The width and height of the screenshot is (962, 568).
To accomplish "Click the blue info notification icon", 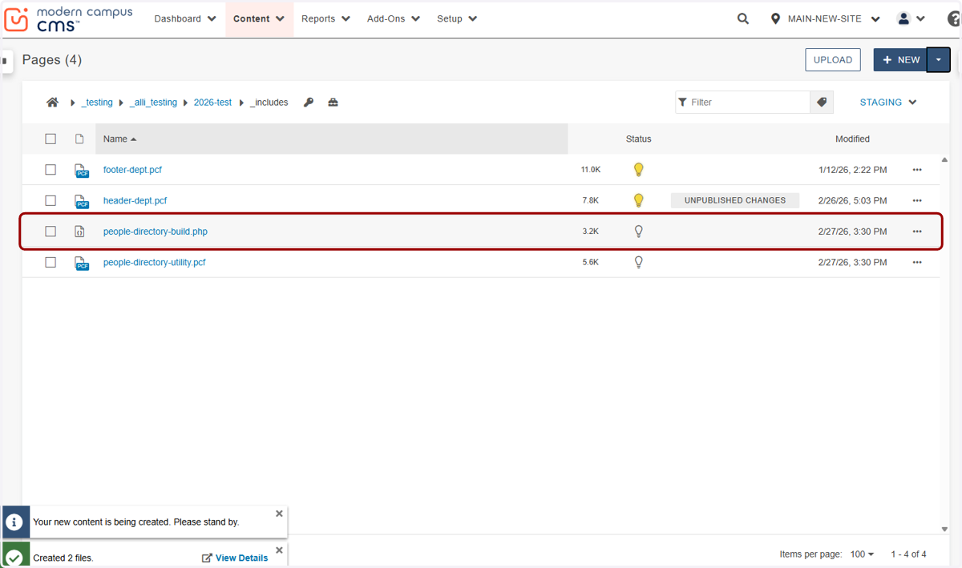I will 14,522.
